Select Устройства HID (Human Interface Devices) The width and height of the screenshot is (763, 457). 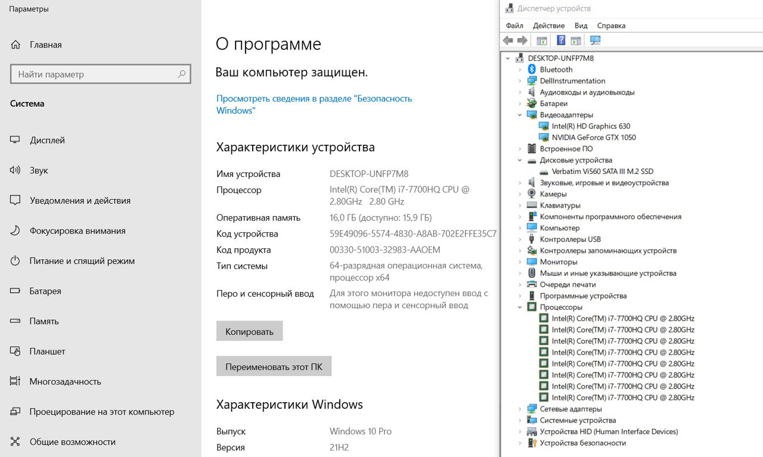pos(609,432)
